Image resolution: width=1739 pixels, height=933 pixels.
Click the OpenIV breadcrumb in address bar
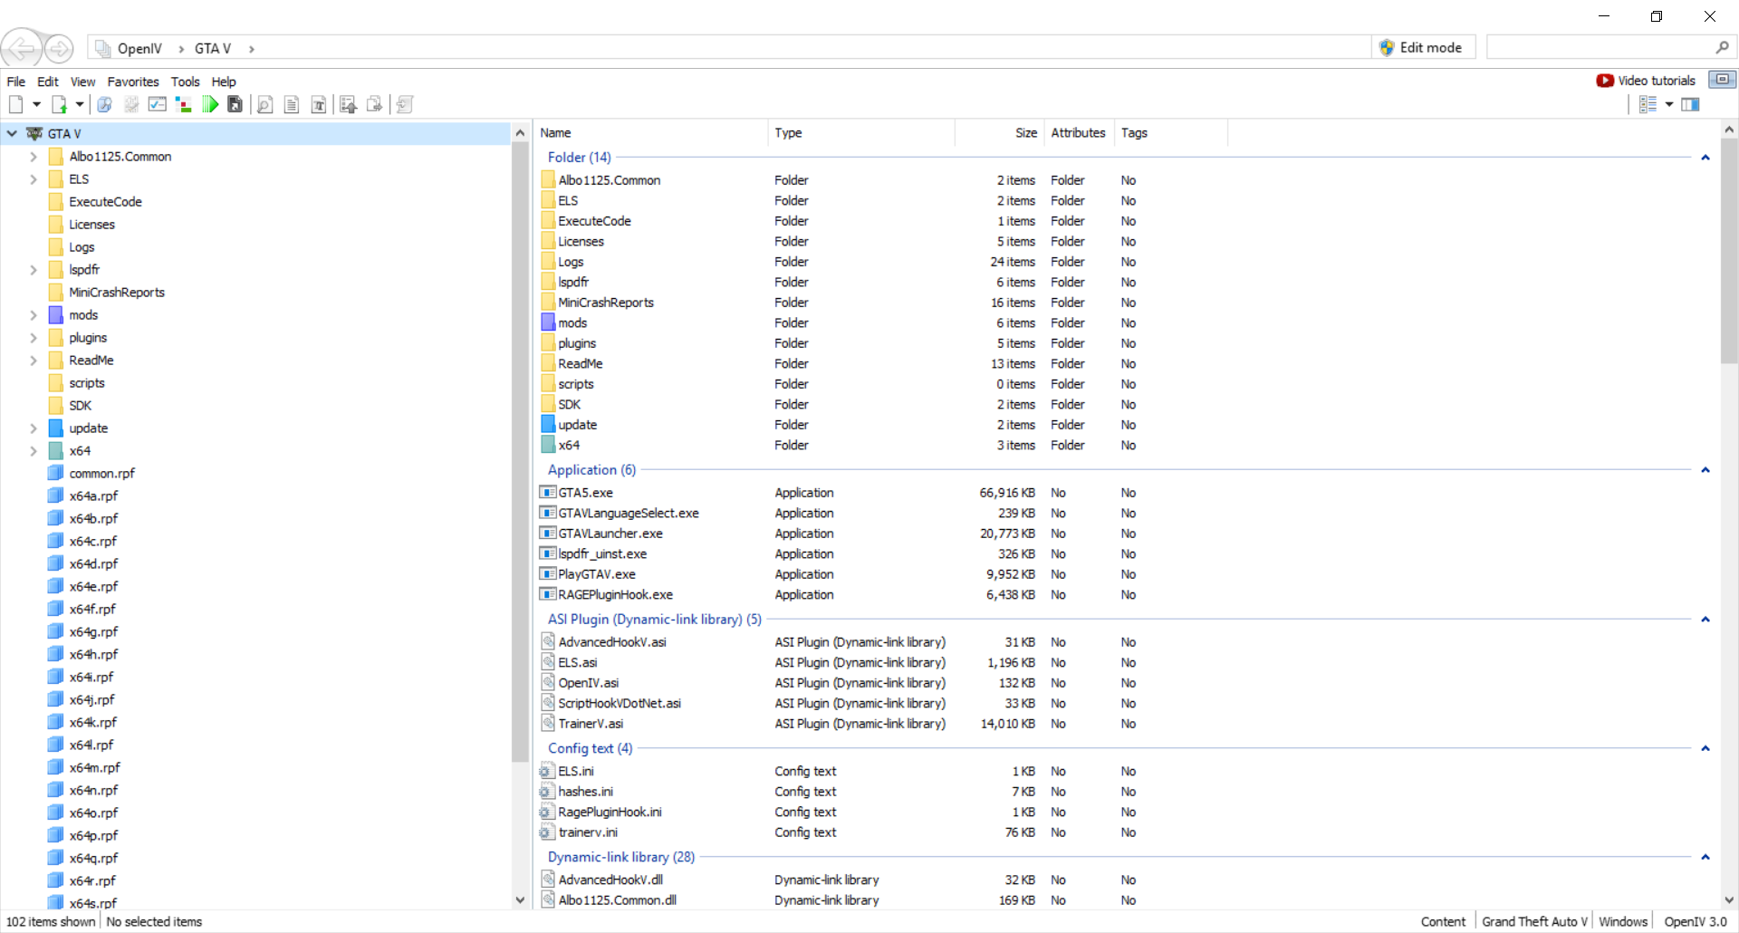(x=139, y=49)
